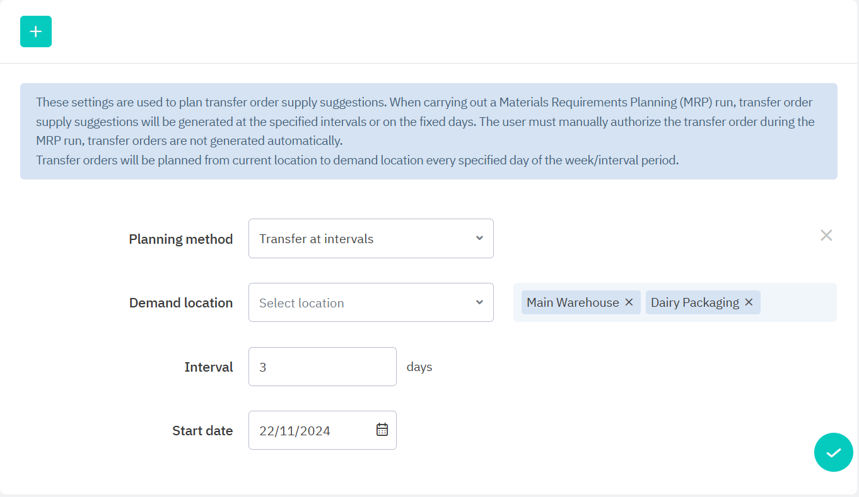Click the Start date field label

point(202,431)
